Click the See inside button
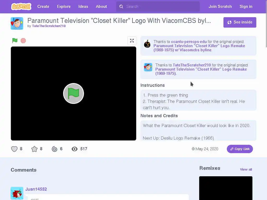Screen dimensions: 267x200 pyautogui.click(x=240, y=22)
